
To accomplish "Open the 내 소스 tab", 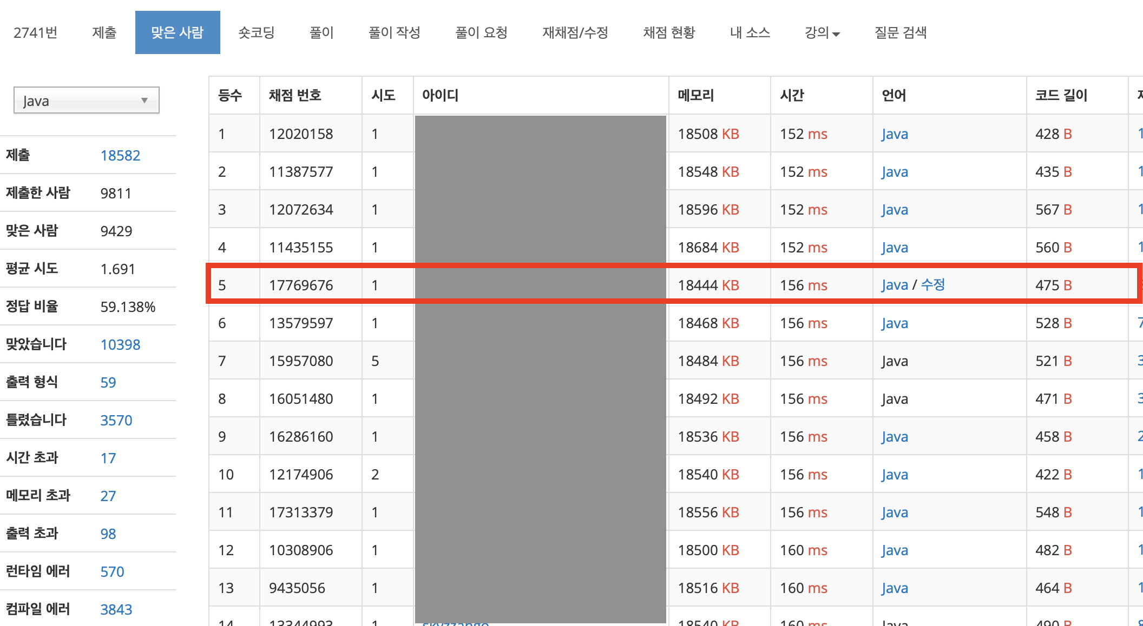I will click(x=750, y=33).
